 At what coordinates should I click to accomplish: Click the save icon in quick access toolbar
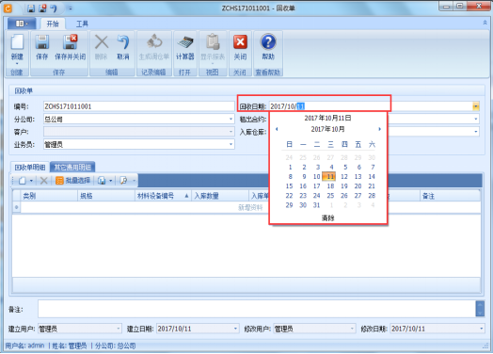coord(31,8)
